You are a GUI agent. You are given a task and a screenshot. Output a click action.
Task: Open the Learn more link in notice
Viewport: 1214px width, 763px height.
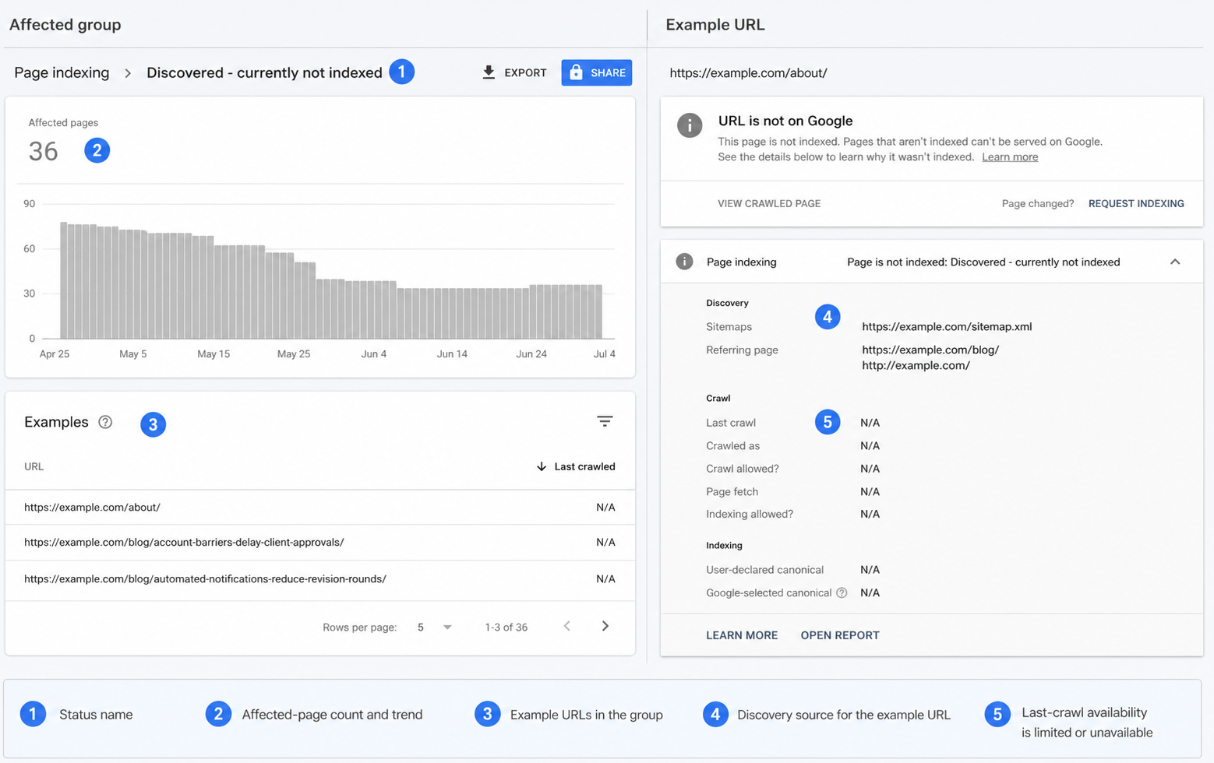tap(1010, 156)
